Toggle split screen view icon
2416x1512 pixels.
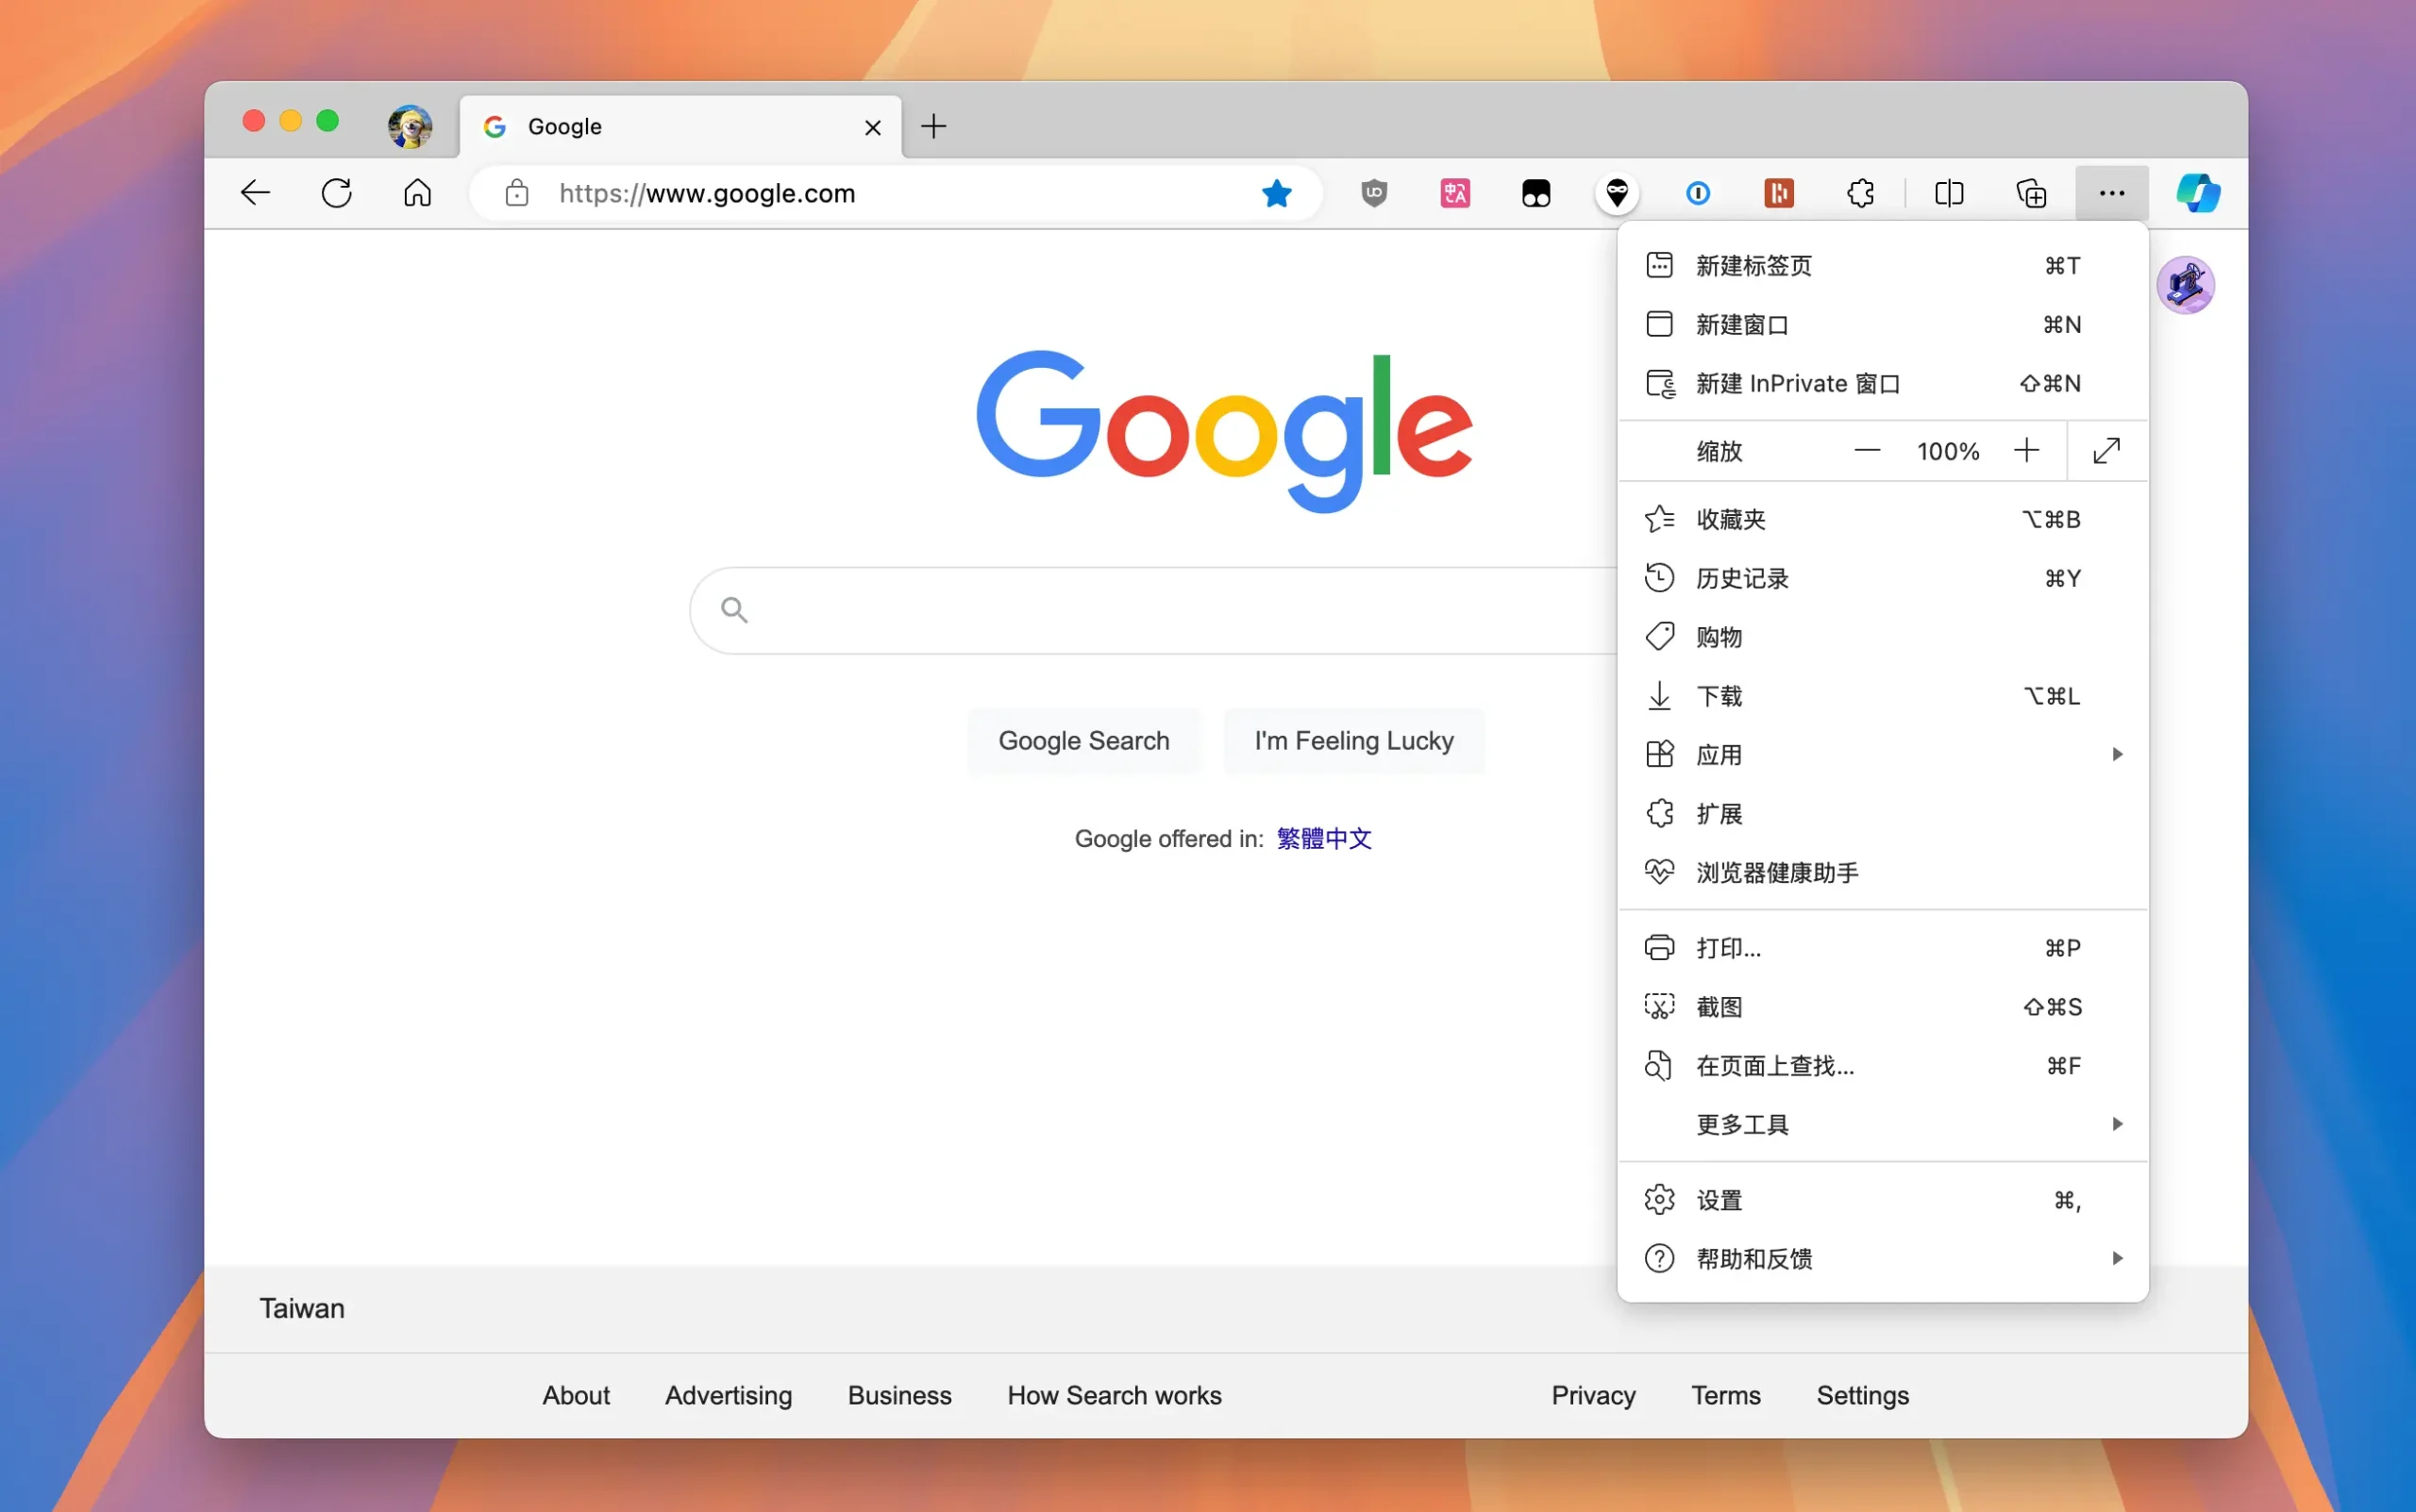click(1950, 193)
